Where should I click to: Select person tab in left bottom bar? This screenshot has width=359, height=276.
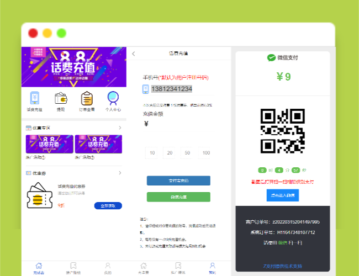pos(108,268)
